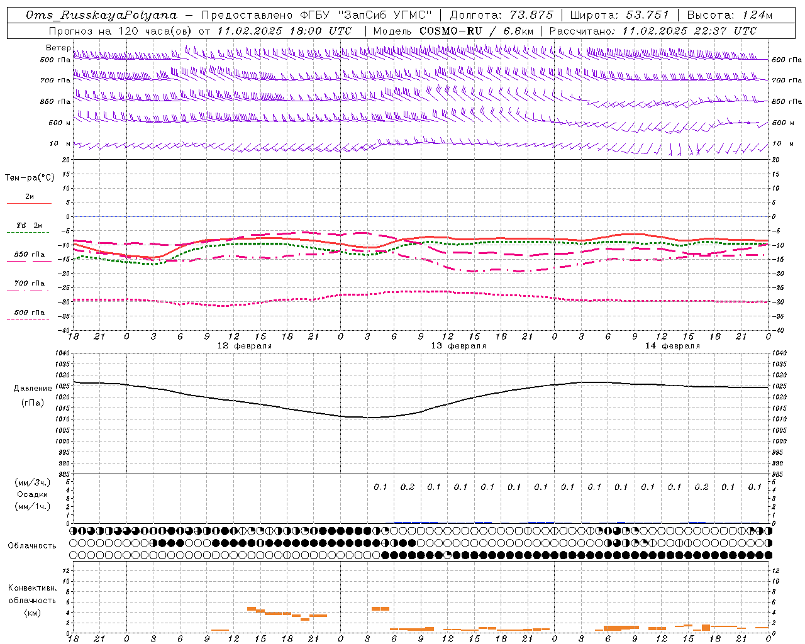Click the Широта: 53.751 latitude value

click(619, 15)
